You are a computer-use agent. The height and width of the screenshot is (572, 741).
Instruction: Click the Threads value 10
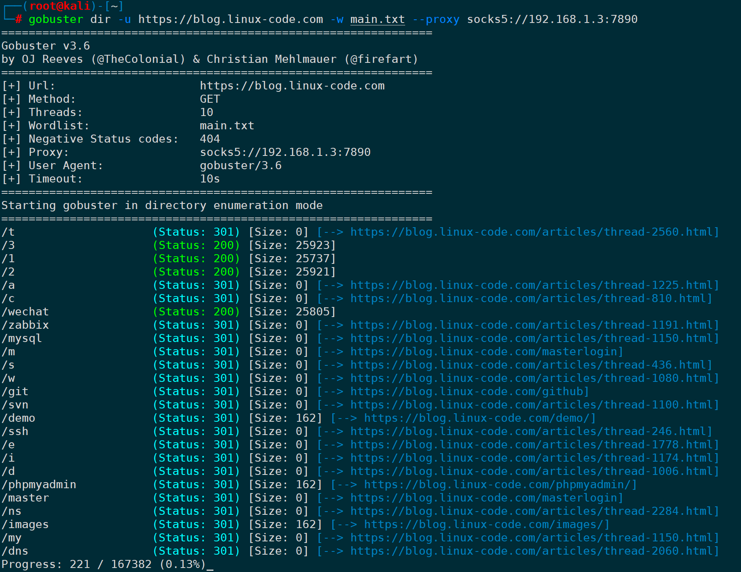tap(207, 112)
